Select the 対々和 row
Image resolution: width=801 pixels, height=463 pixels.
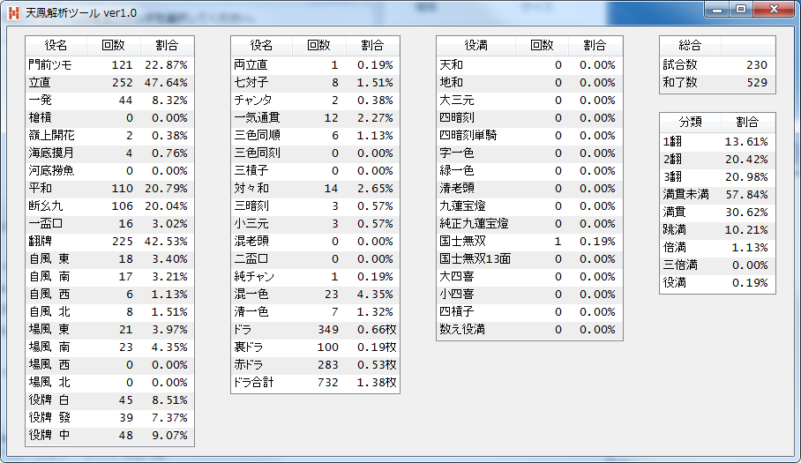point(315,189)
